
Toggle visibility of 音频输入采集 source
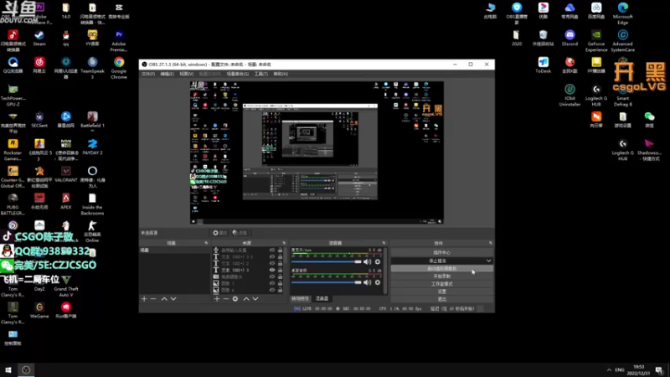(271, 250)
